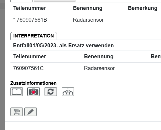Click the Entfall01/05/2023 replacement notice
161x130 pixels.
63,45
